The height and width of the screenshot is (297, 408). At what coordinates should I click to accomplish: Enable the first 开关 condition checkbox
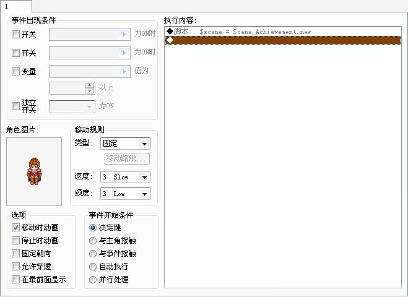(15, 34)
